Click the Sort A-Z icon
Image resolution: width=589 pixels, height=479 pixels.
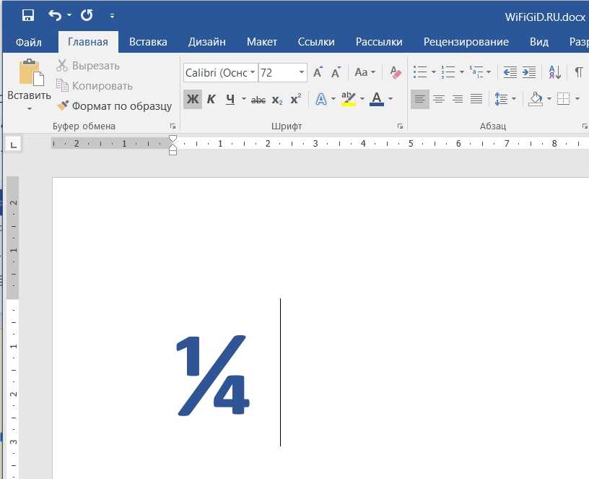pyautogui.click(x=554, y=72)
